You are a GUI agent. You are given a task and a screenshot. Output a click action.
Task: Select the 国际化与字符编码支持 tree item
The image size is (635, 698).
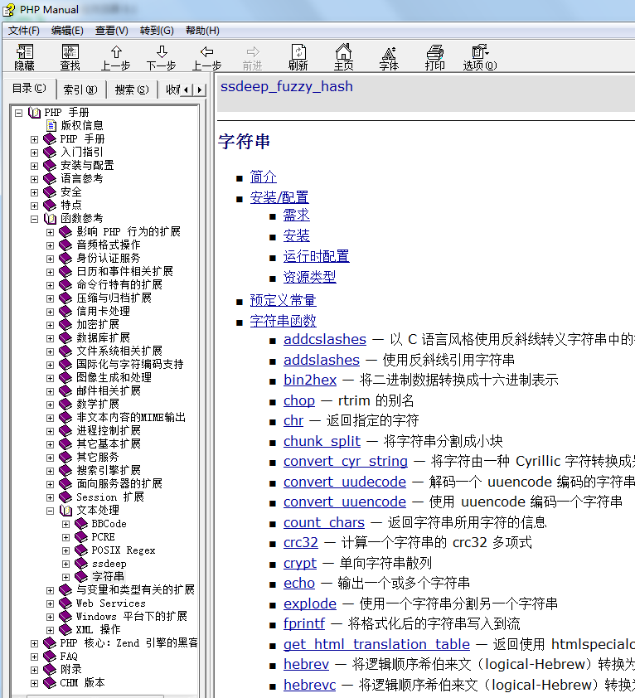130,365
